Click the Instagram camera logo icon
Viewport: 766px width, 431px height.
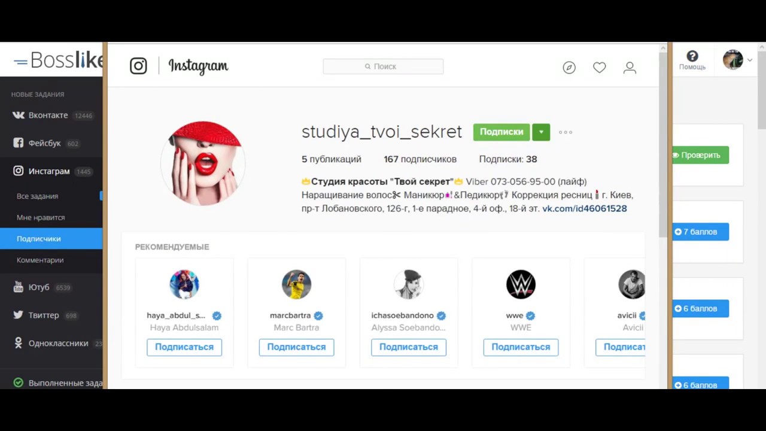click(x=138, y=66)
